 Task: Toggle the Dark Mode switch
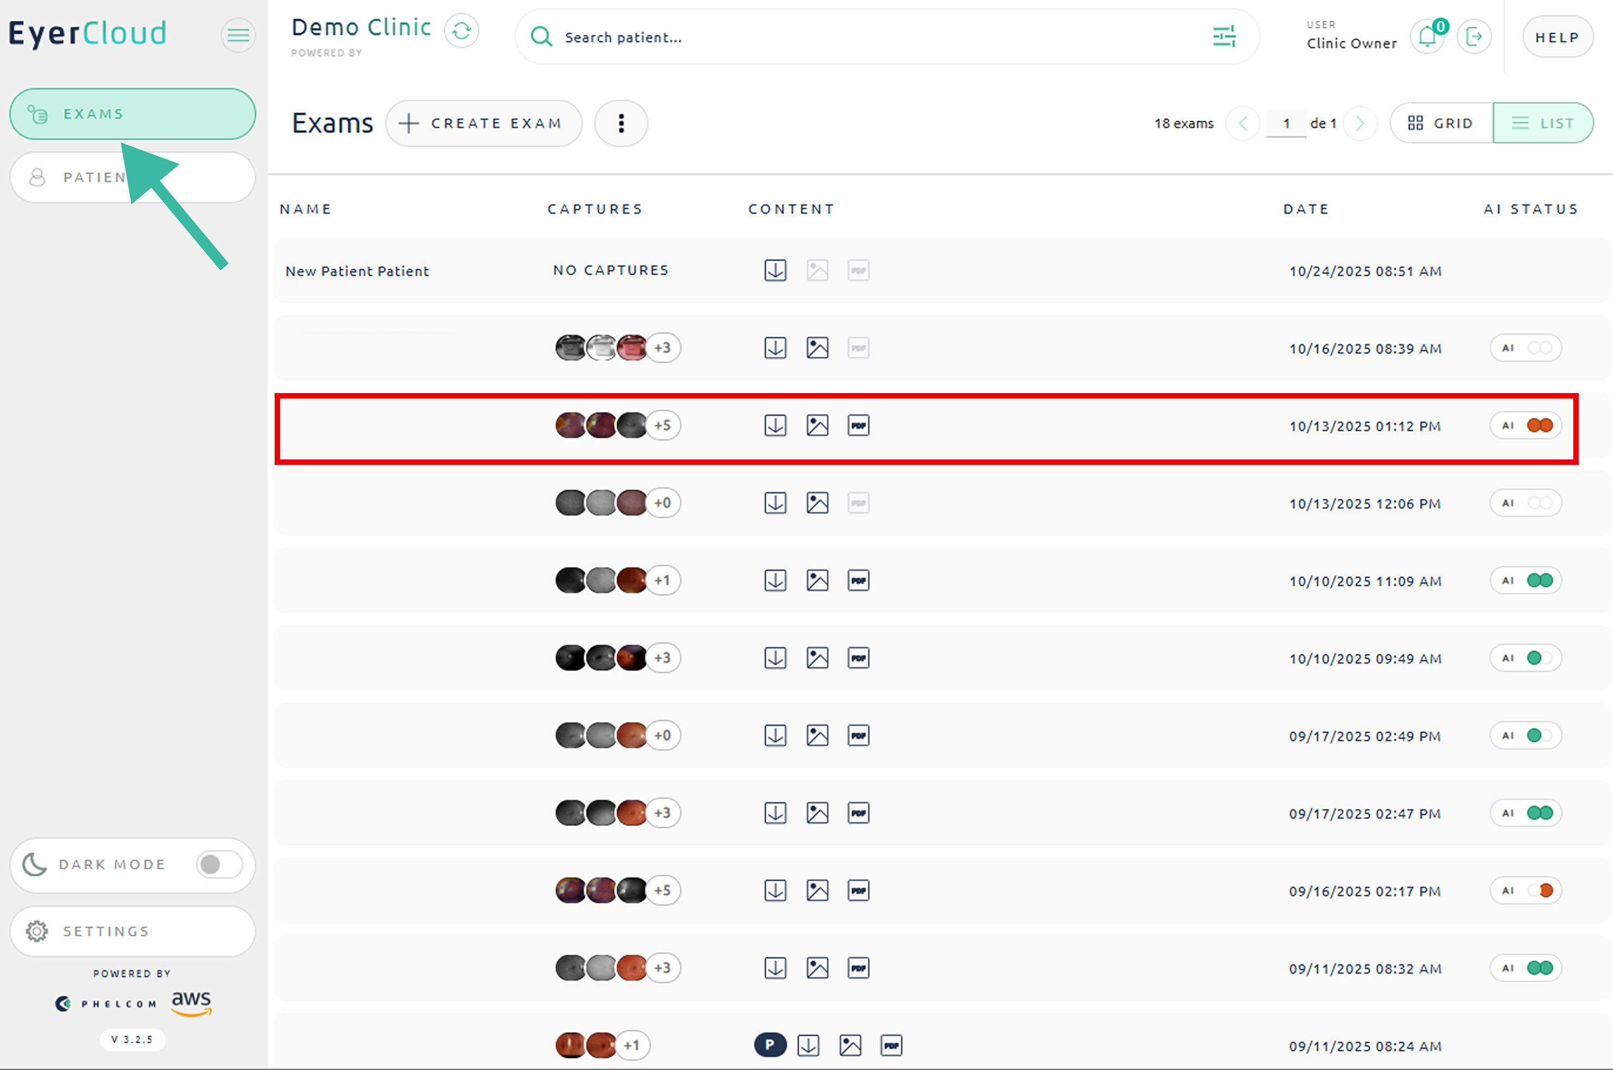(219, 864)
